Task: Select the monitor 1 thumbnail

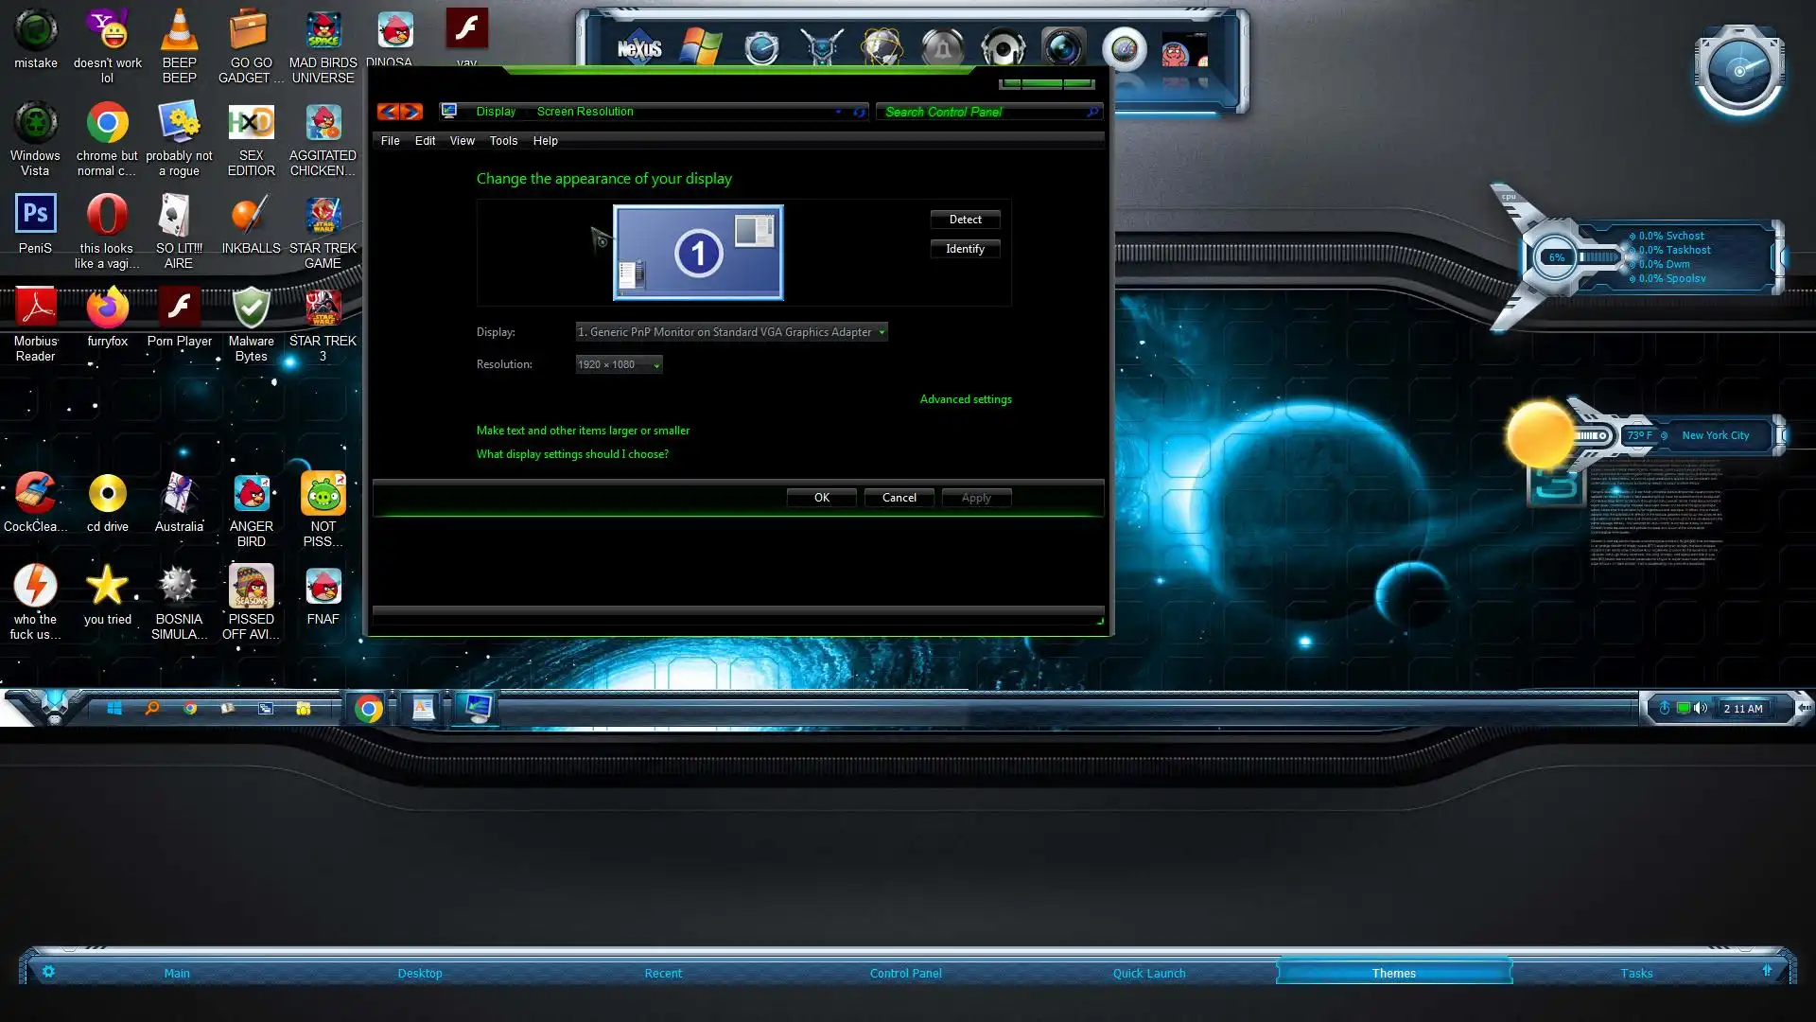Action: pos(698,253)
